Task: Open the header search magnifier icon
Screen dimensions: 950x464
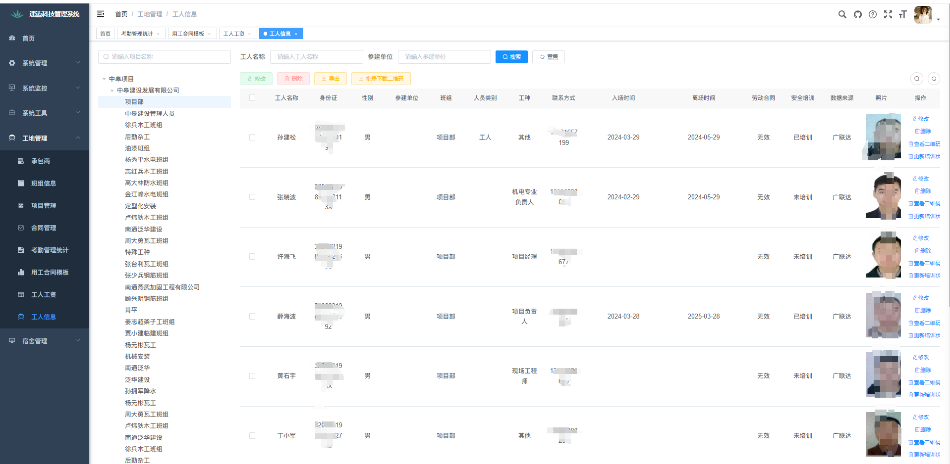Action: click(842, 14)
